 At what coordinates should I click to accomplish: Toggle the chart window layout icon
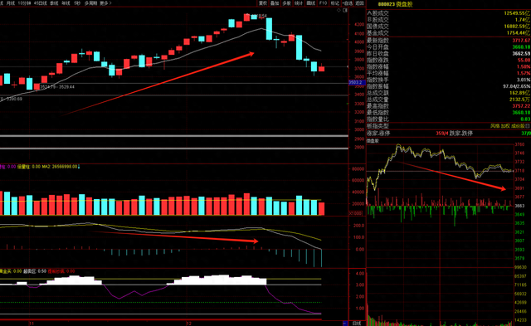(x=345, y=11)
